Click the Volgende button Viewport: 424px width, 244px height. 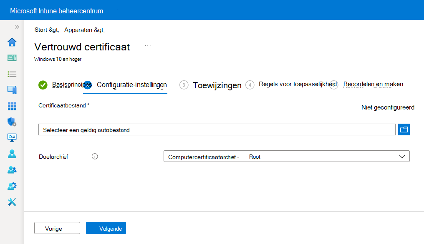(x=106, y=228)
